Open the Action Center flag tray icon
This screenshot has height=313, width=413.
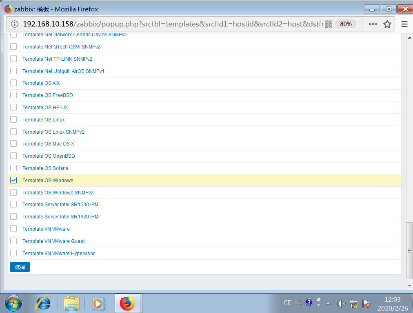(366, 304)
